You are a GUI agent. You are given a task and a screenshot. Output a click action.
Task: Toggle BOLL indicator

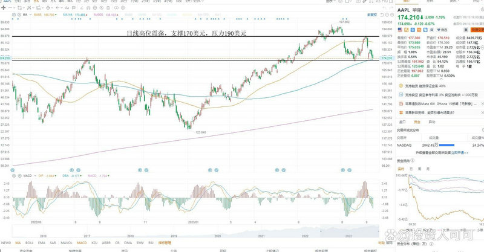point(29,243)
